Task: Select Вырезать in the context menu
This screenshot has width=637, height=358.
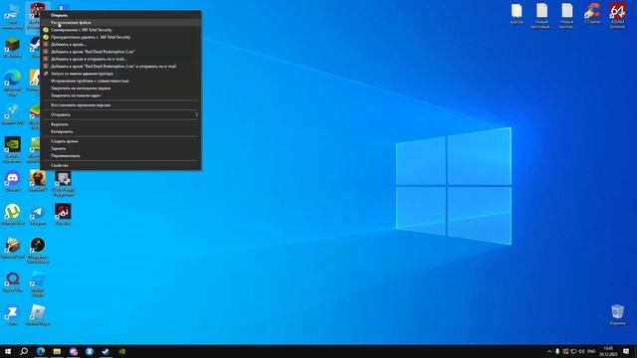Action: tap(120, 124)
